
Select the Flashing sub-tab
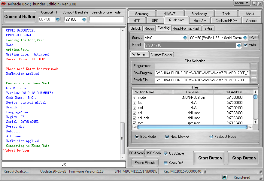tap(163, 28)
